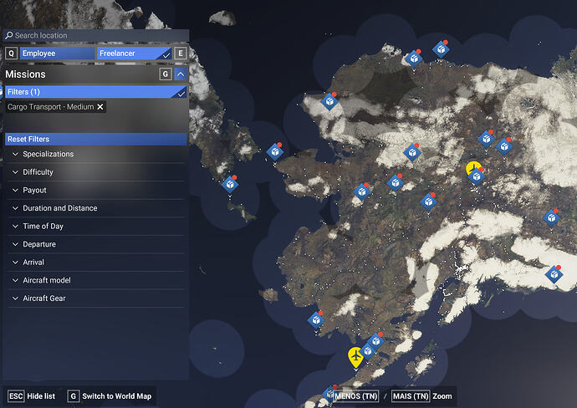Select cargo mission on the offshore western island
The image size is (577, 408).
point(230,184)
